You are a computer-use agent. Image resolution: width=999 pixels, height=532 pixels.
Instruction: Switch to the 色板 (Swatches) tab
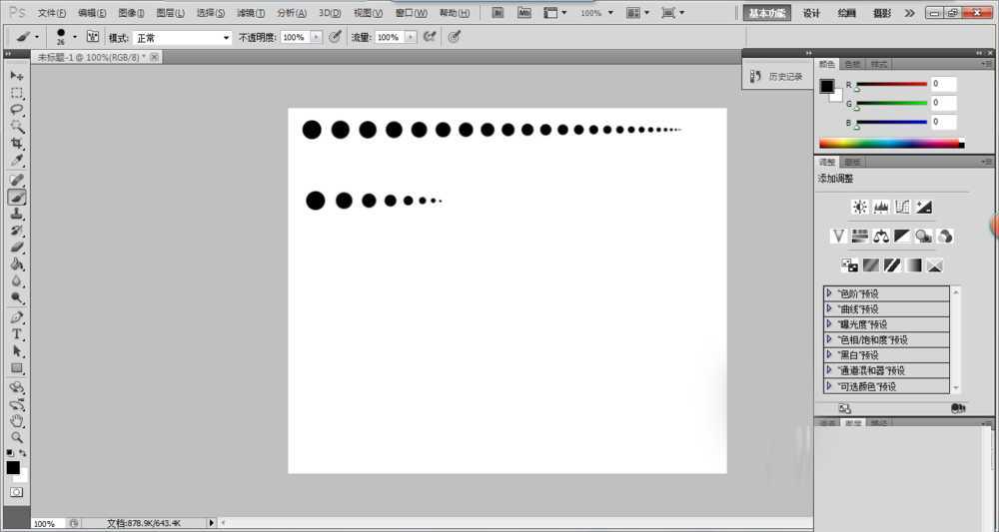854,64
